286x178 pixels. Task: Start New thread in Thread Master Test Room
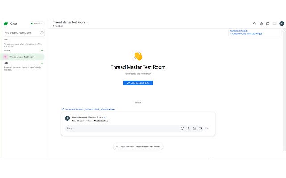click(x=138, y=146)
